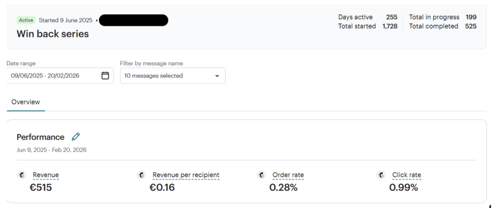497x208 pixels.
Task: Select the 'Win back series' title
Action: (x=52, y=34)
